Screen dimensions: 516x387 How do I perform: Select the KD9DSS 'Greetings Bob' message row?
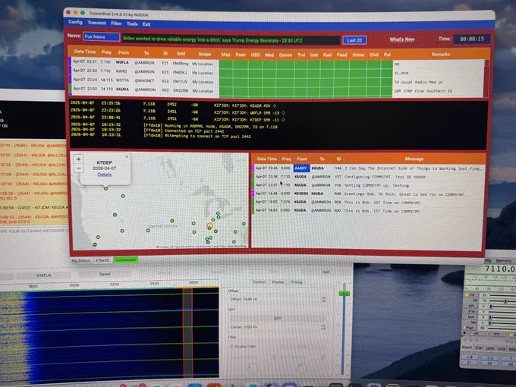[369, 193]
